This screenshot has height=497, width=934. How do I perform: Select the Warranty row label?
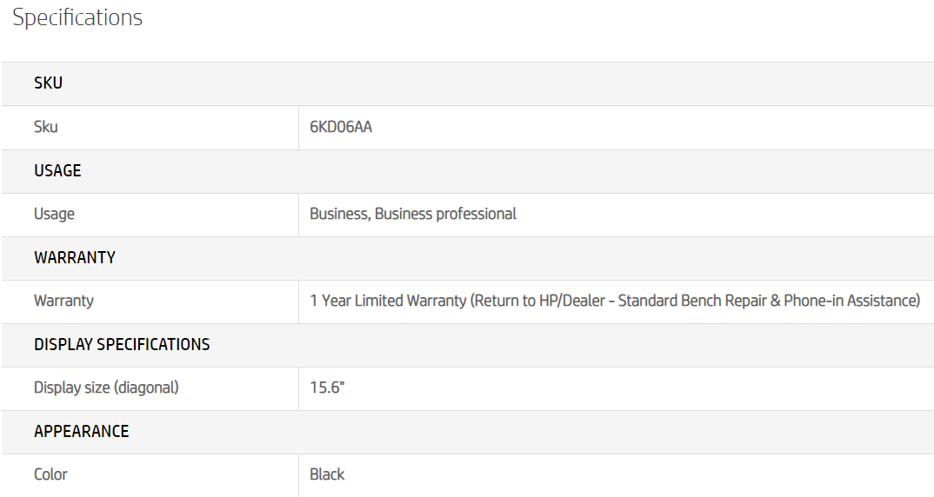(63, 301)
